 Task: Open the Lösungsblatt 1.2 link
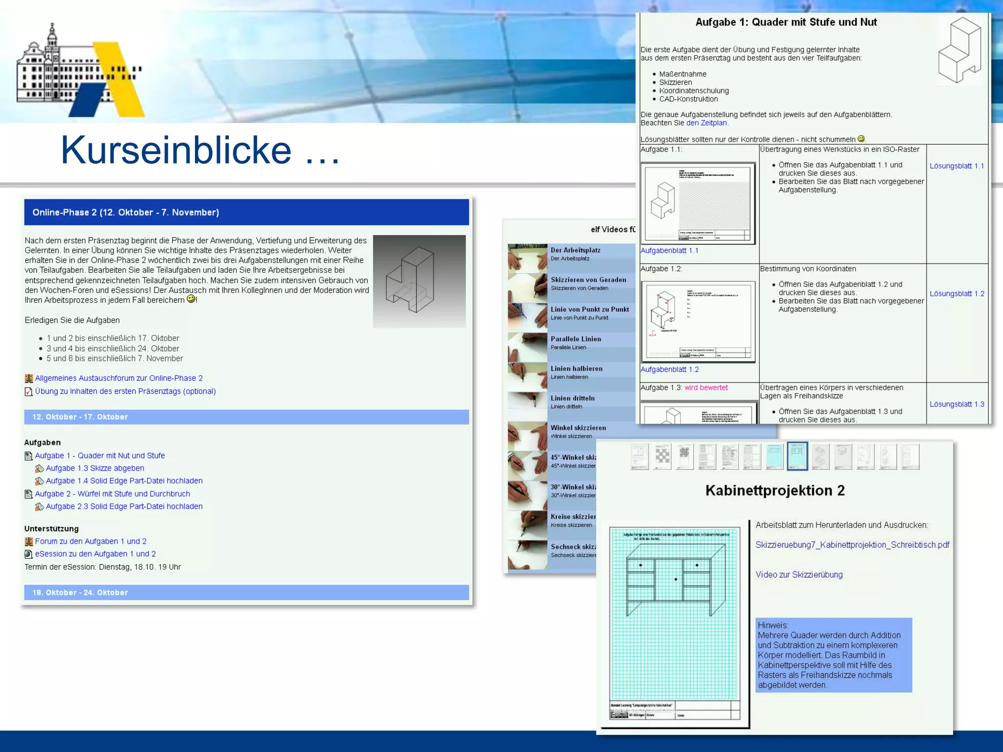pyautogui.click(x=956, y=294)
